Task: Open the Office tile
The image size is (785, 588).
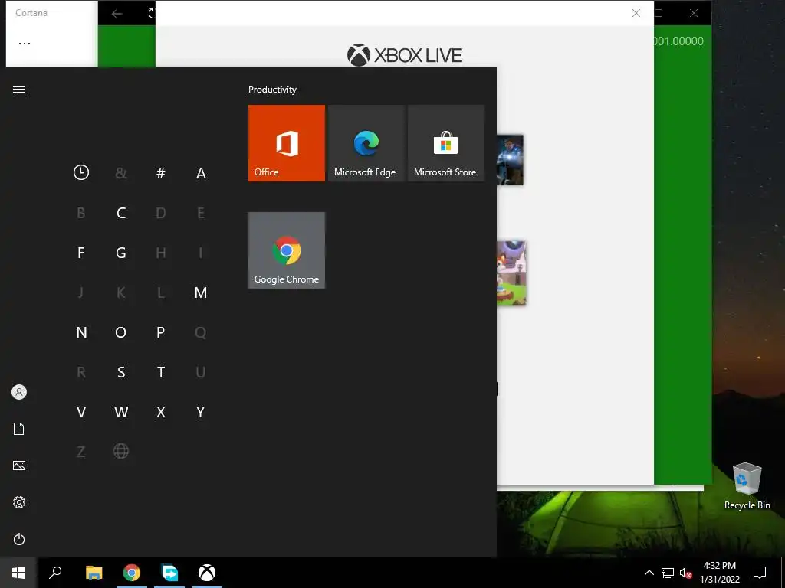Action: coord(287,143)
